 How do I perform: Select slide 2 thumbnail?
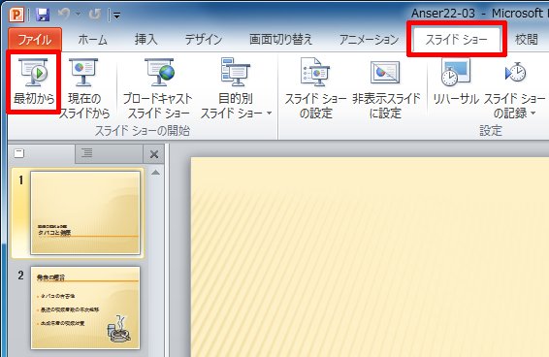pos(85,308)
